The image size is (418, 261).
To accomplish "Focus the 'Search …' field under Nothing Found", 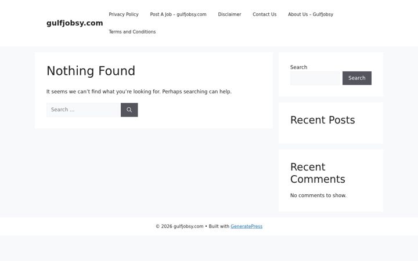I will pyautogui.click(x=84, y=110).
